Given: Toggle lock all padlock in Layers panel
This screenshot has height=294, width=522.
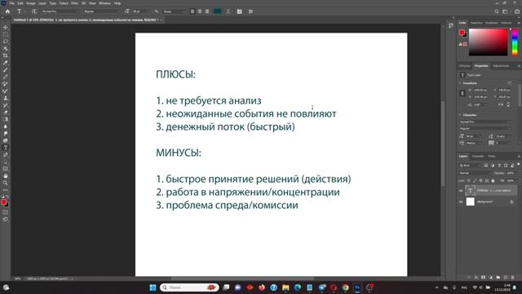Looking at the screenshot, I should tap(493, 180).
